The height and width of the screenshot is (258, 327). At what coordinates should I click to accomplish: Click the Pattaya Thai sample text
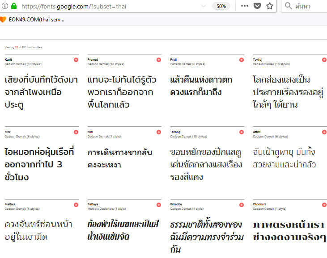pyautogui.click(x=123, y=230)
